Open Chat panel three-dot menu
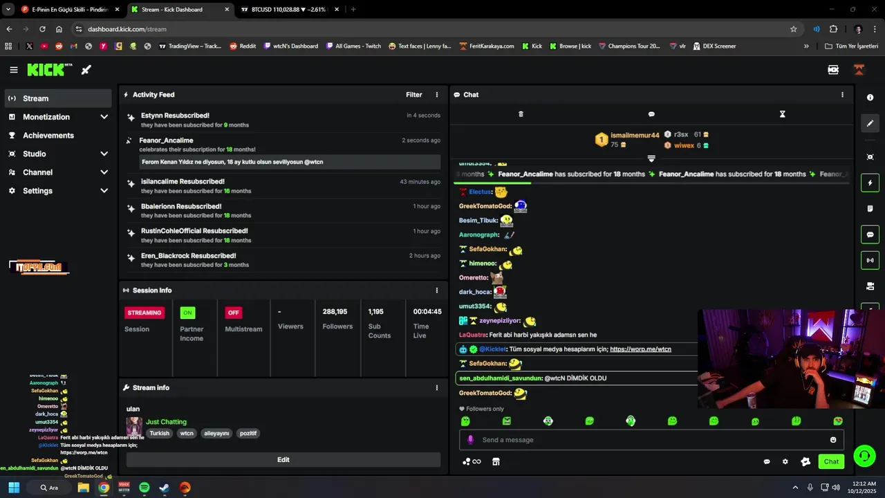The width and height of the screenshot is (885, 498). 842,95
